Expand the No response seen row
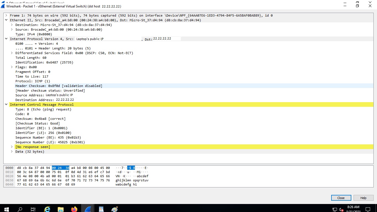The image size is (377, 212). 12,147
